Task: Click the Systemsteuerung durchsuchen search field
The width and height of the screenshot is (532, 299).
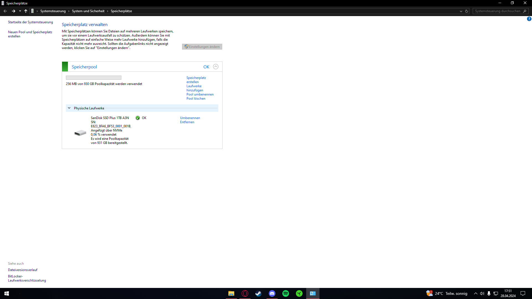Action: 497,11
